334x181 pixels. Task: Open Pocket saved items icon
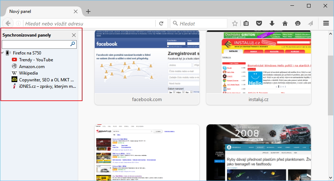[x=259, y=23]
